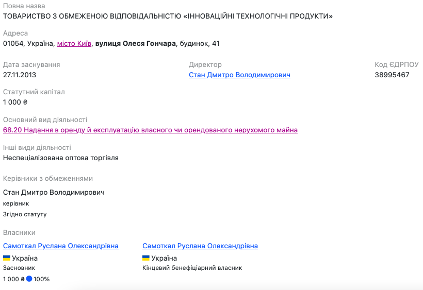
Task: Click the Статутний капітал label
Action: click(34, 92)
